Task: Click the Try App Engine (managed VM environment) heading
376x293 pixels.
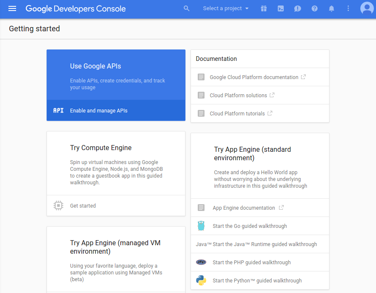Action: click(115, 247)
